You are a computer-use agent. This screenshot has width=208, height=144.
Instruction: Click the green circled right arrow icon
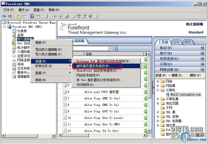pos(54,16)
